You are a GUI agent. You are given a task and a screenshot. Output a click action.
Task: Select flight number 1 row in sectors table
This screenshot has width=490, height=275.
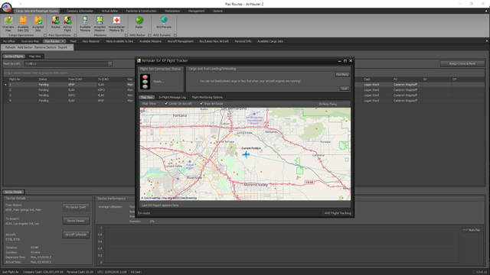coord(69,85)
